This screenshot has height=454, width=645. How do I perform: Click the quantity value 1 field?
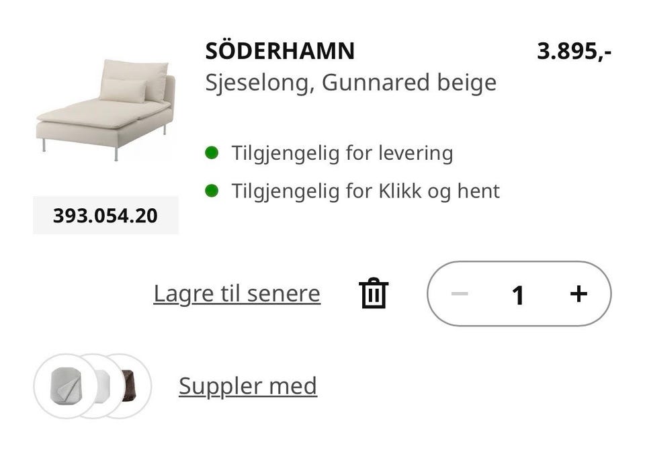[517, 294]
